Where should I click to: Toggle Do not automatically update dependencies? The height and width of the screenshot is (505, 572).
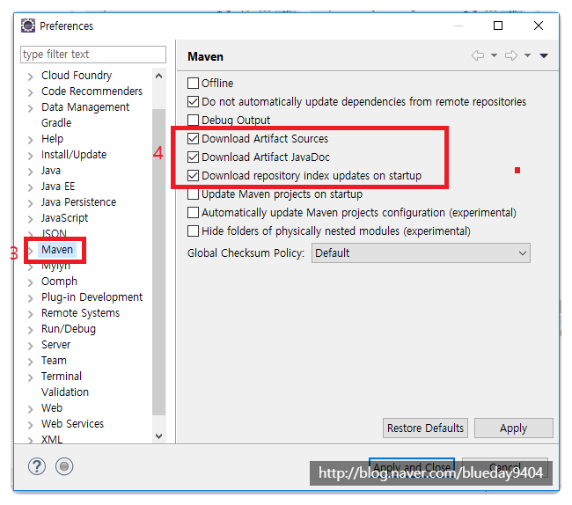coord(193,101)
